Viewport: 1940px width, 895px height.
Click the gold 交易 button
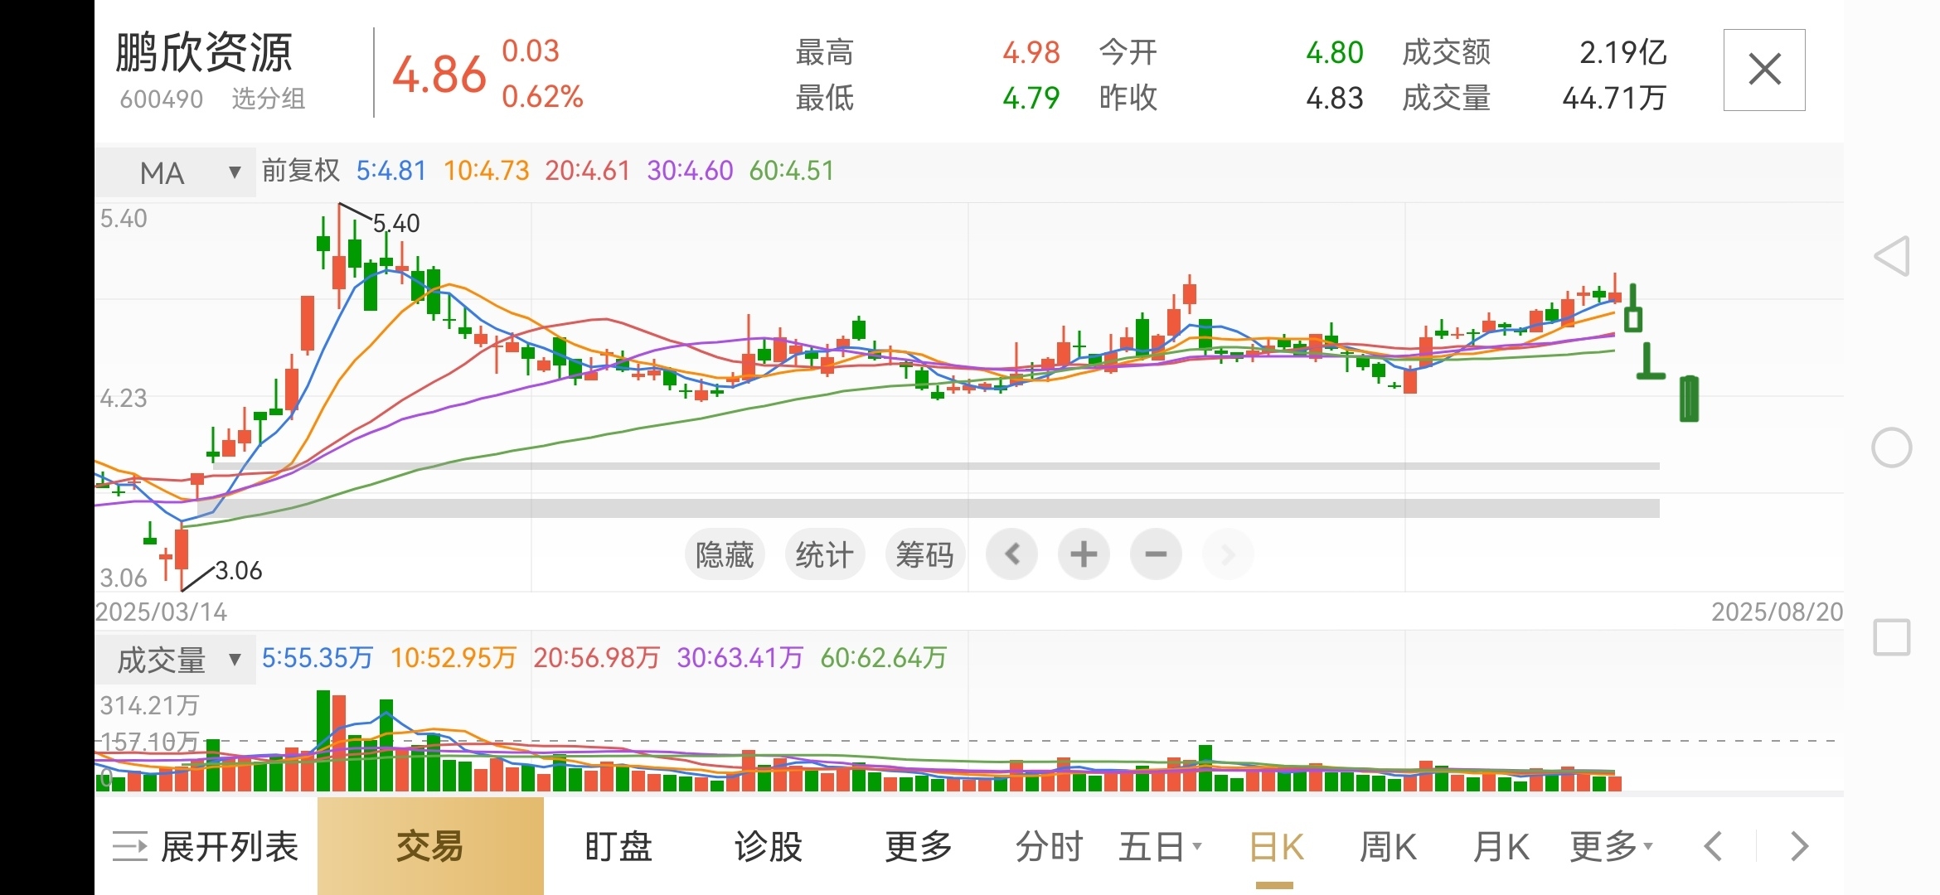click(430, 846)
